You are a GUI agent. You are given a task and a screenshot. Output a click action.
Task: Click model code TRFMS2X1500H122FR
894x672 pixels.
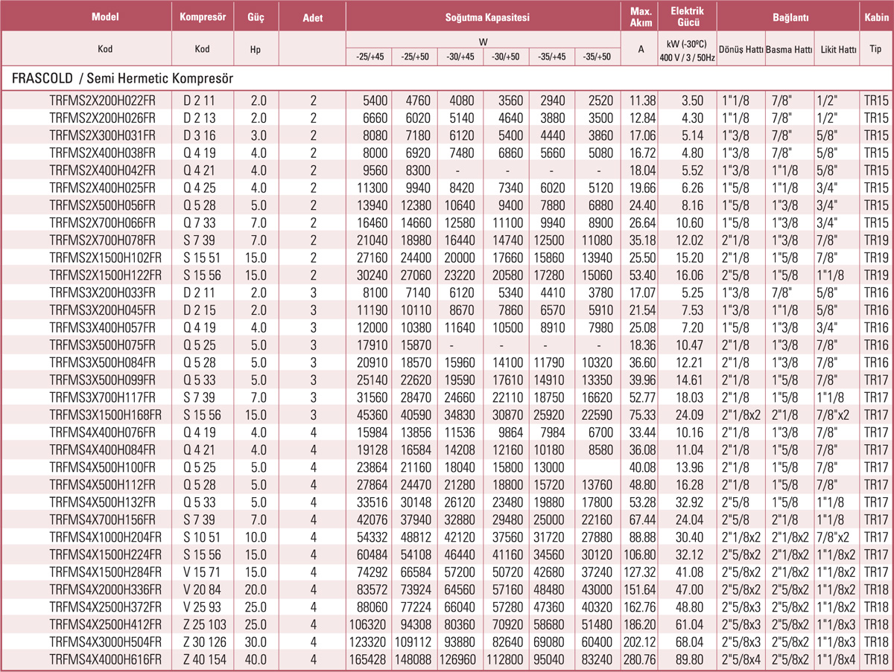[x=104, y=274]
